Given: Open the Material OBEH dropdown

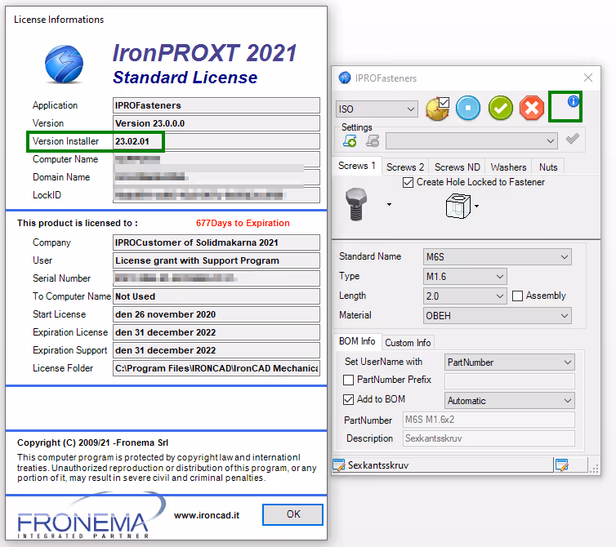Looking at the screenshot, I should 497,315.
